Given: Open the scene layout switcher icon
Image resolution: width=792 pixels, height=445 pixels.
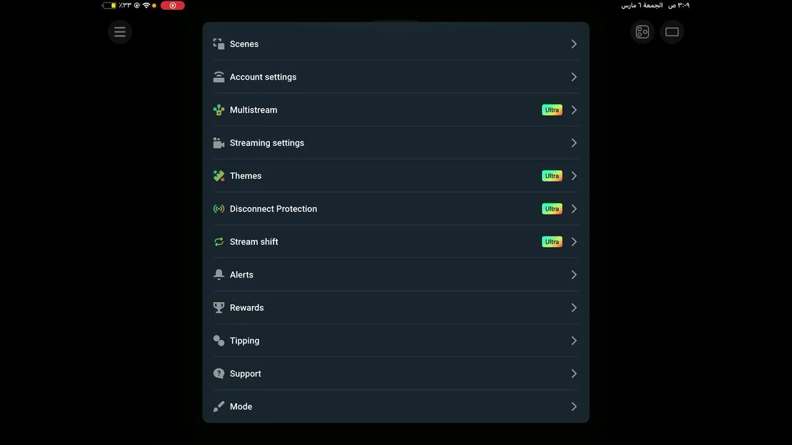Looking at the screenshot, I should pos(642,32).
